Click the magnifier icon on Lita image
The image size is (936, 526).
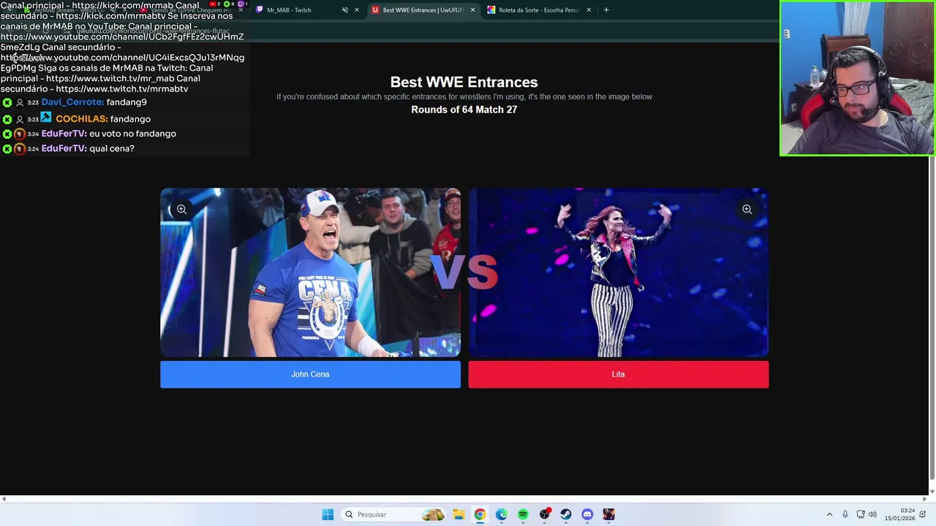click(x=747, y=210)
